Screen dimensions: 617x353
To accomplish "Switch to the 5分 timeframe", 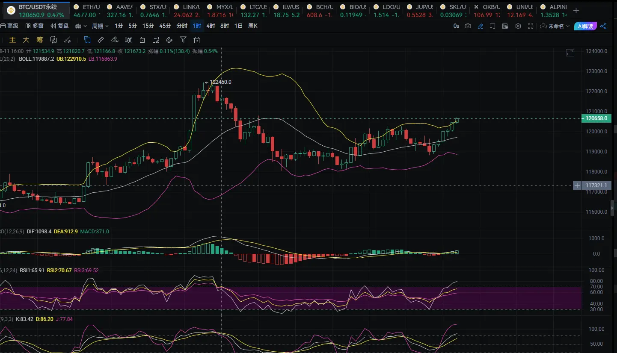I will [133, 26].
